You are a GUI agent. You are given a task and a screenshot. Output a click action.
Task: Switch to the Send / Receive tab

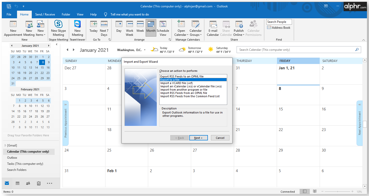click(45, 14)
